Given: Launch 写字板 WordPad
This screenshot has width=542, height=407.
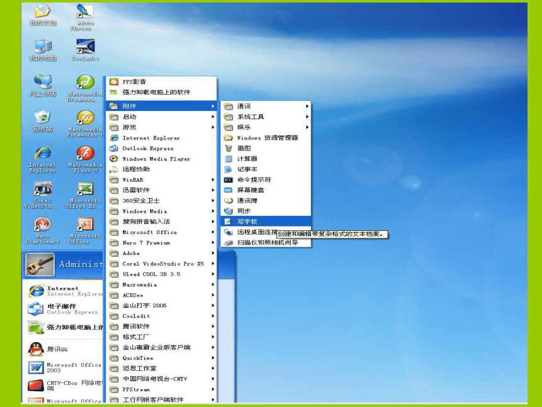Looking at the screenshot, I should click(x=266, y=221).
